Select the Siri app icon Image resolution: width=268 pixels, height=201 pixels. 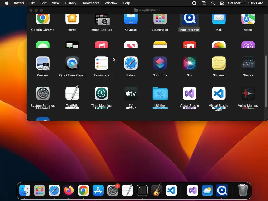(x=189, y=63)
